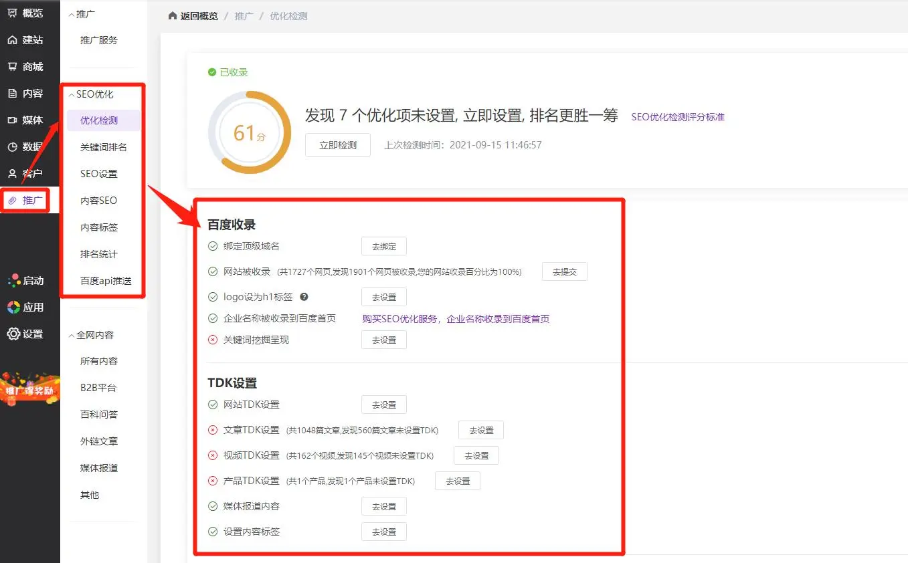Viewport: 908px width, 563px height.
Task: Click the 设置 gear icon in sidebar
Action: point(13,334)
